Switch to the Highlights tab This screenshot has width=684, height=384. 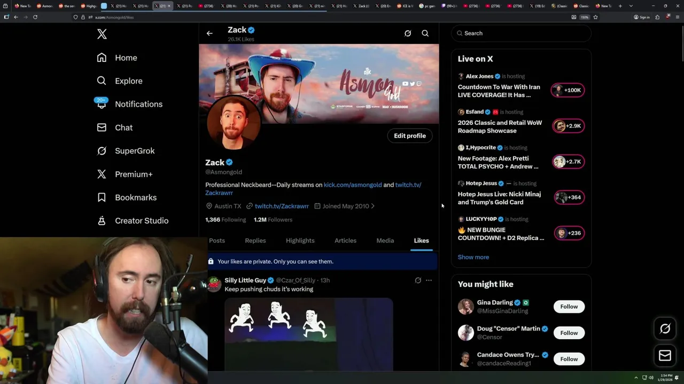(300, 241)
